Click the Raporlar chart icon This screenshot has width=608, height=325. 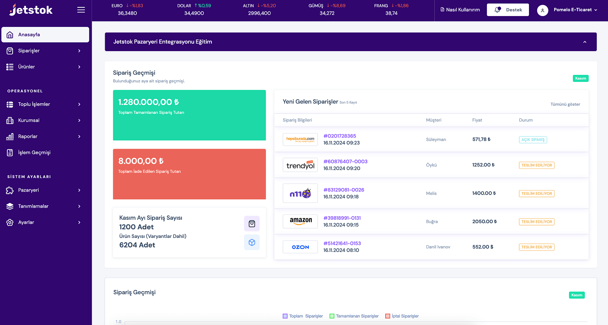(10, 136)
